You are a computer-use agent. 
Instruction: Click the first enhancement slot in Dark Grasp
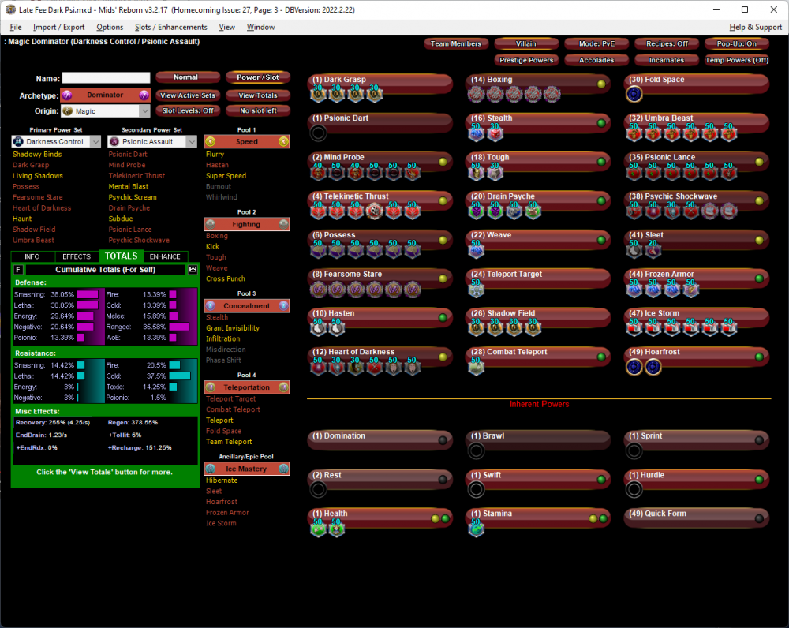tap(319, 94)
